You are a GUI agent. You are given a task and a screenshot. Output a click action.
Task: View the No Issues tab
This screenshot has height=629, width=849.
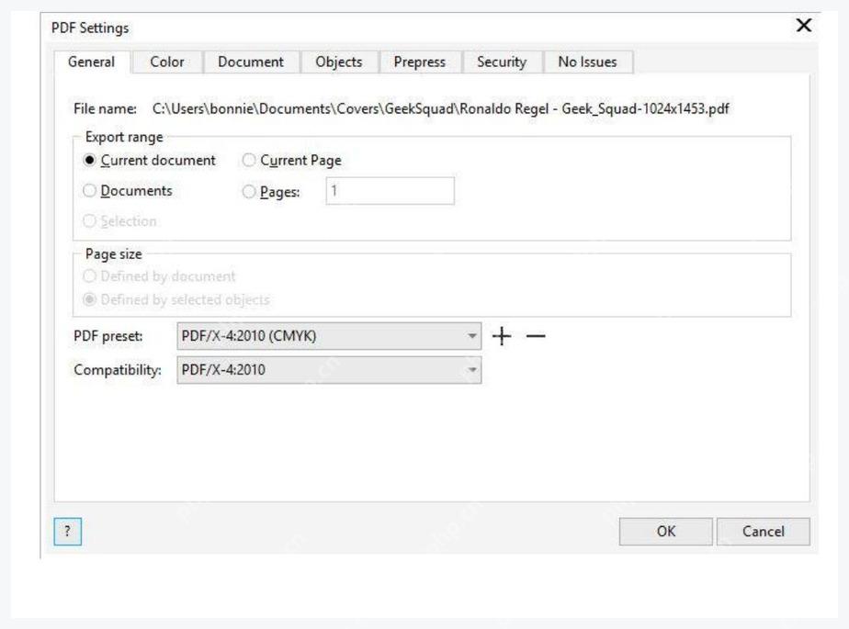587,62
